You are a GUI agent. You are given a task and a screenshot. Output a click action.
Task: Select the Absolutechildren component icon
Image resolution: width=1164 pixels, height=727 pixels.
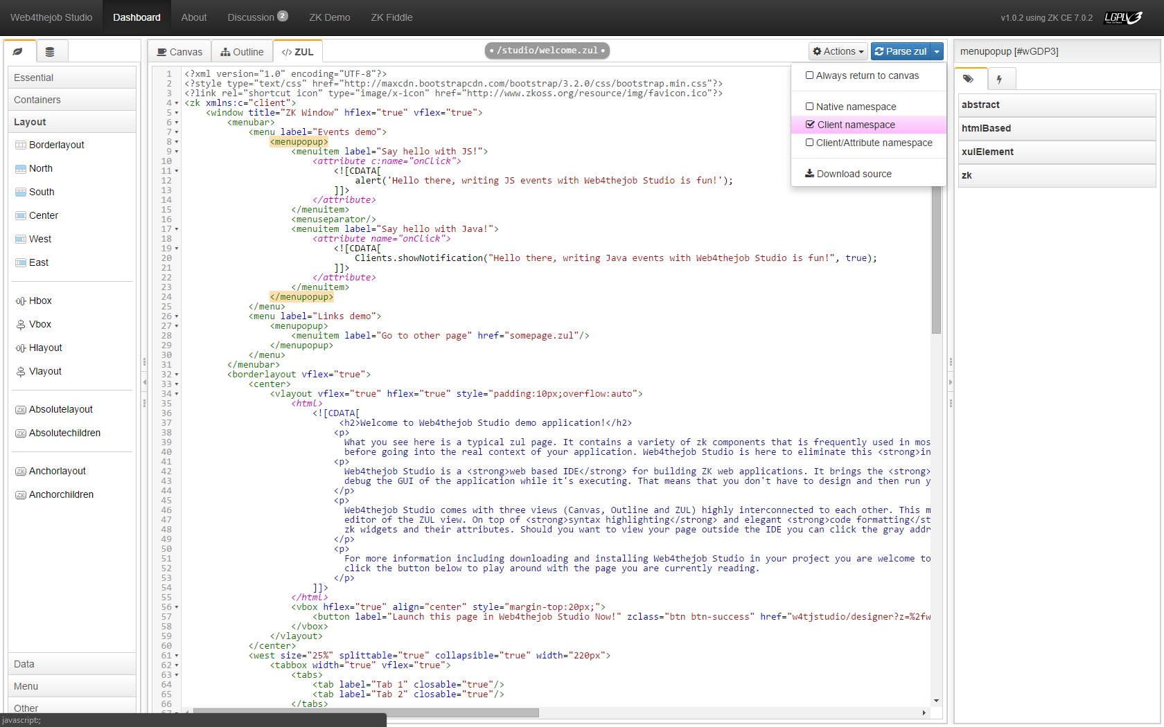21,433
